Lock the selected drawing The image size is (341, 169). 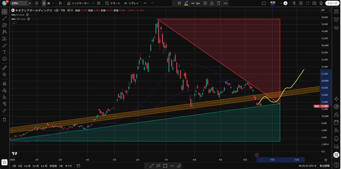point(212,3)
